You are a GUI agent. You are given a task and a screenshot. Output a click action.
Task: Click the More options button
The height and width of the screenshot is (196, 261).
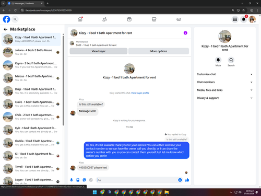click(159, 51)
